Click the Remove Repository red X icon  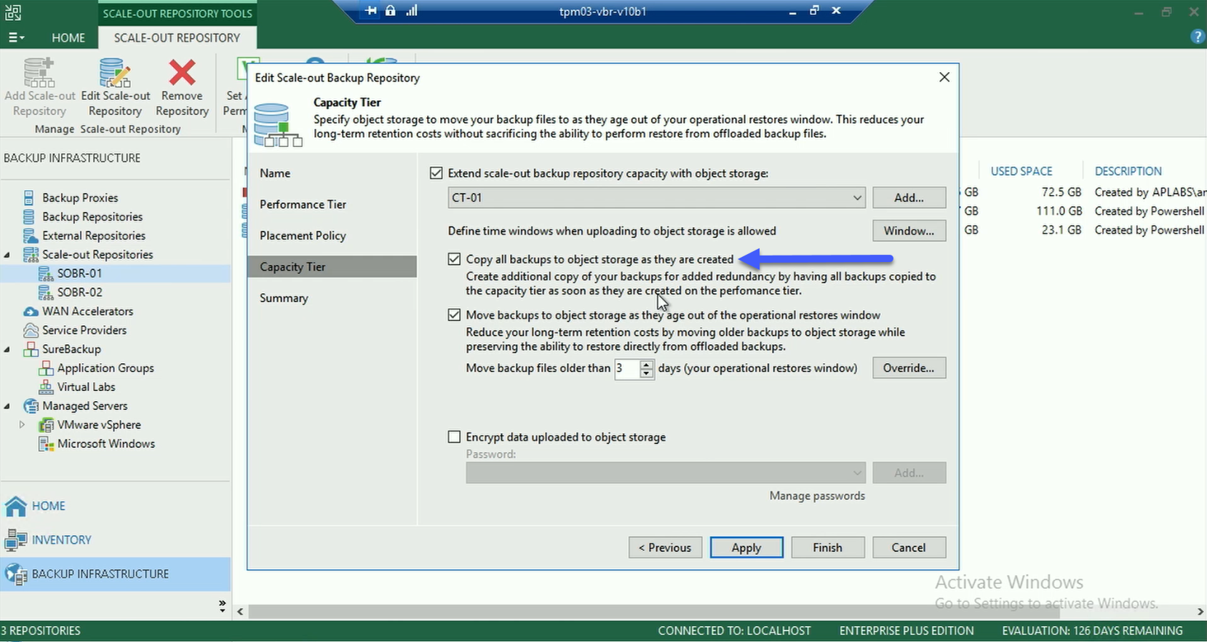point(182,73)
